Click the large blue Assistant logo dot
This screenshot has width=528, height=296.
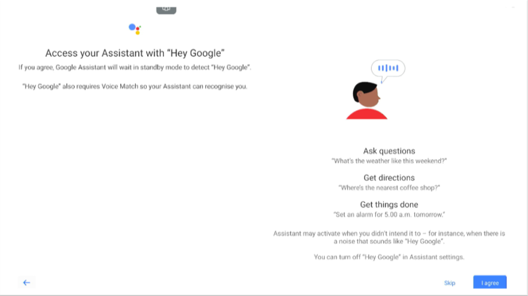click(x=132, y=27)
